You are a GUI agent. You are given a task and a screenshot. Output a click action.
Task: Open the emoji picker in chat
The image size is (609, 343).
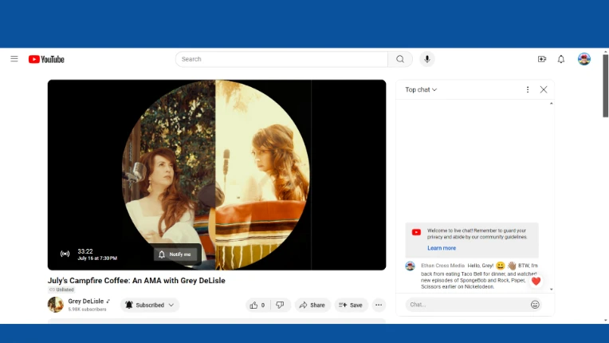click(535, 305)
